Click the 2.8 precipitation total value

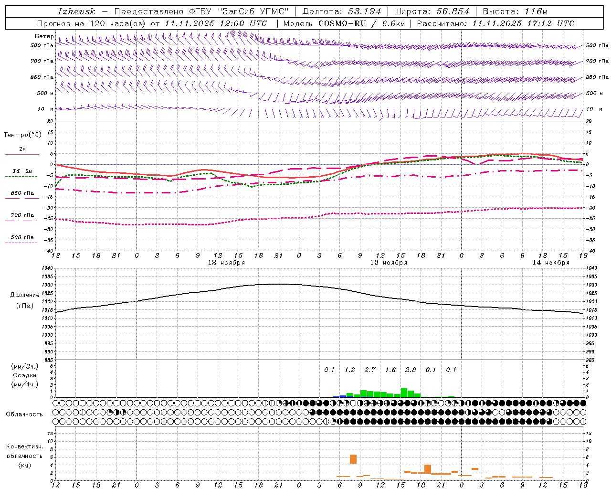[x=411, y=370]
